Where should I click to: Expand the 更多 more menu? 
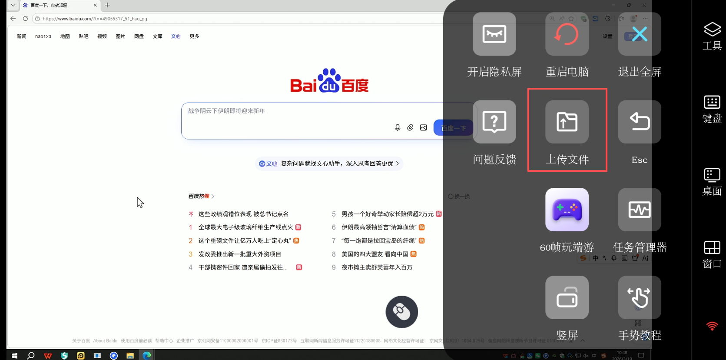tap(194, 37)
